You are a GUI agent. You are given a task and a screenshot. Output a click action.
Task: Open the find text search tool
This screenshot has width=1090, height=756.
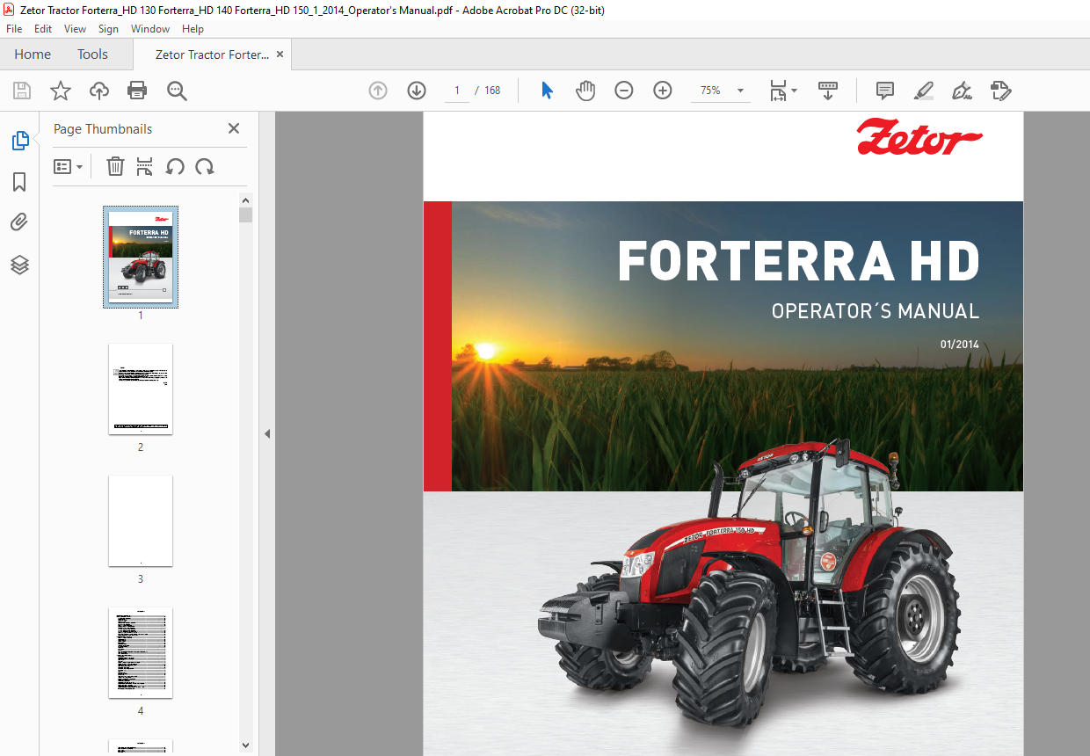tap(177, 91)
